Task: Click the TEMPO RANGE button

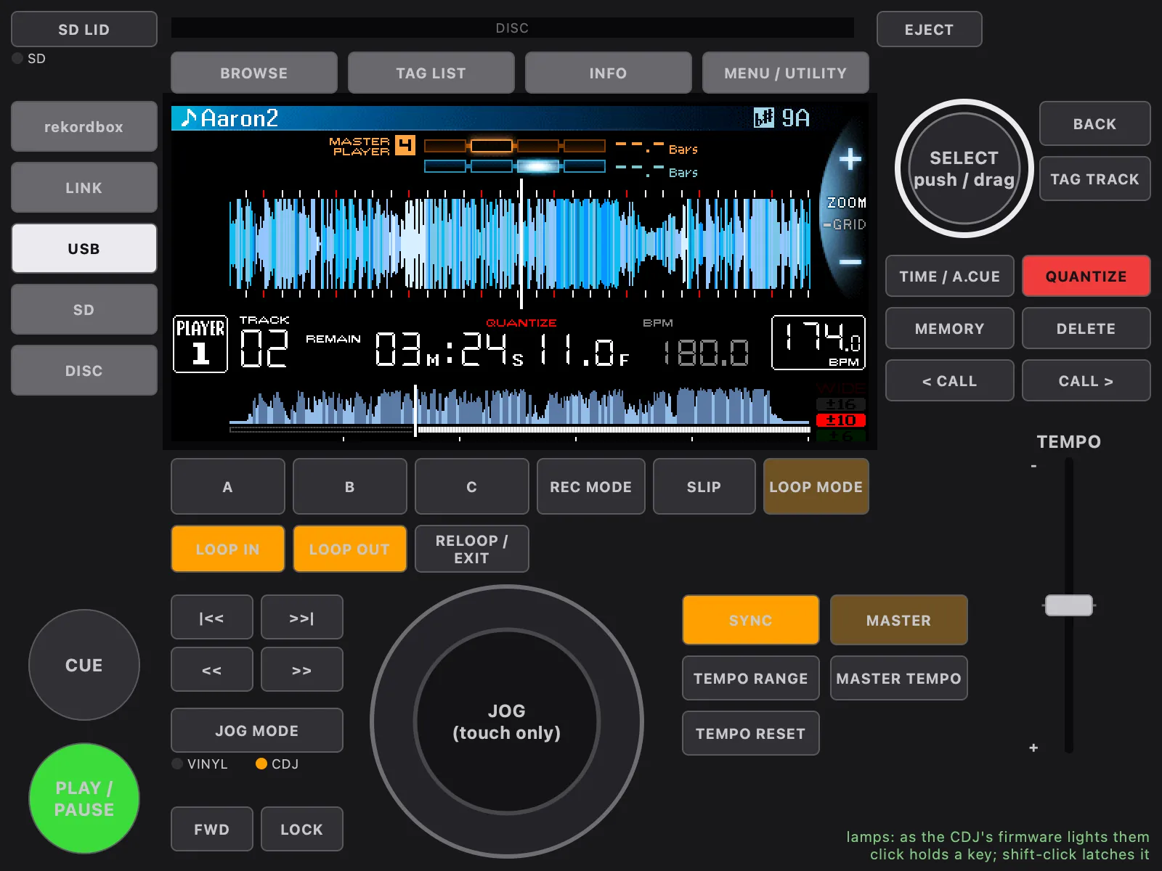Action: (x=751, y=678)
